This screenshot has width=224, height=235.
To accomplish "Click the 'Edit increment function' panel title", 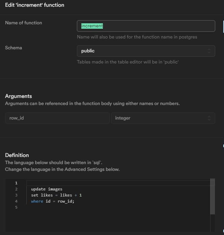I will click(x=34, y=5).
